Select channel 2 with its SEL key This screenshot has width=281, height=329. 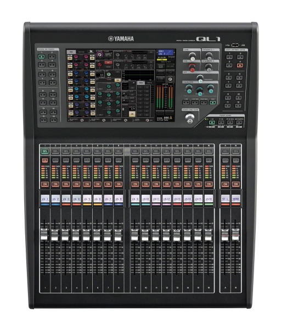coord(55,151)
